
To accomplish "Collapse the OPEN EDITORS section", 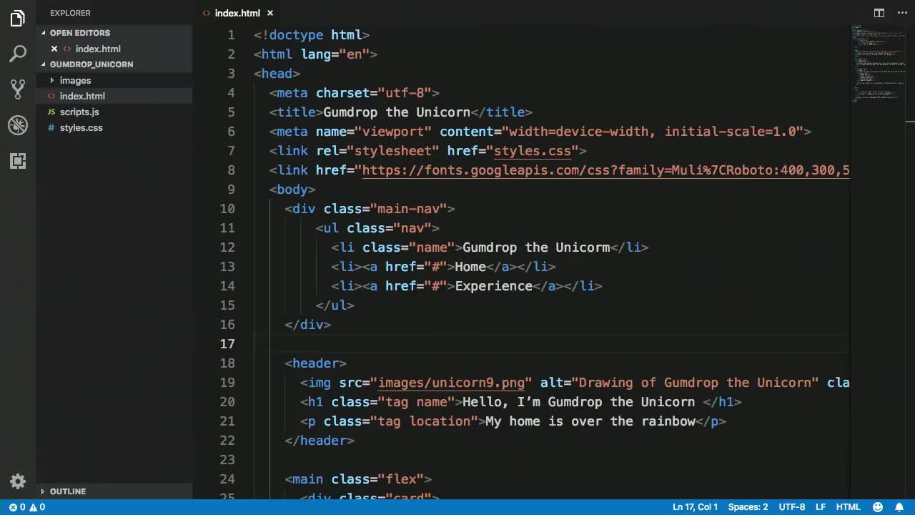I will [x=79, y=33].
